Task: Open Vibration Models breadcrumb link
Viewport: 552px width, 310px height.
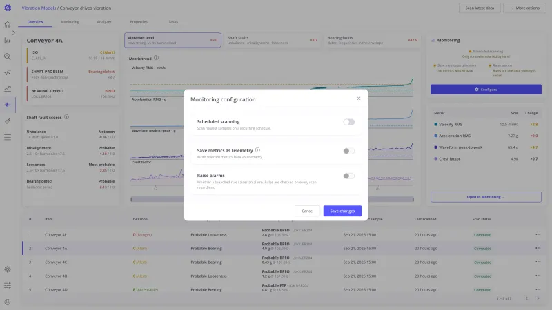Action: click(39, 8)
